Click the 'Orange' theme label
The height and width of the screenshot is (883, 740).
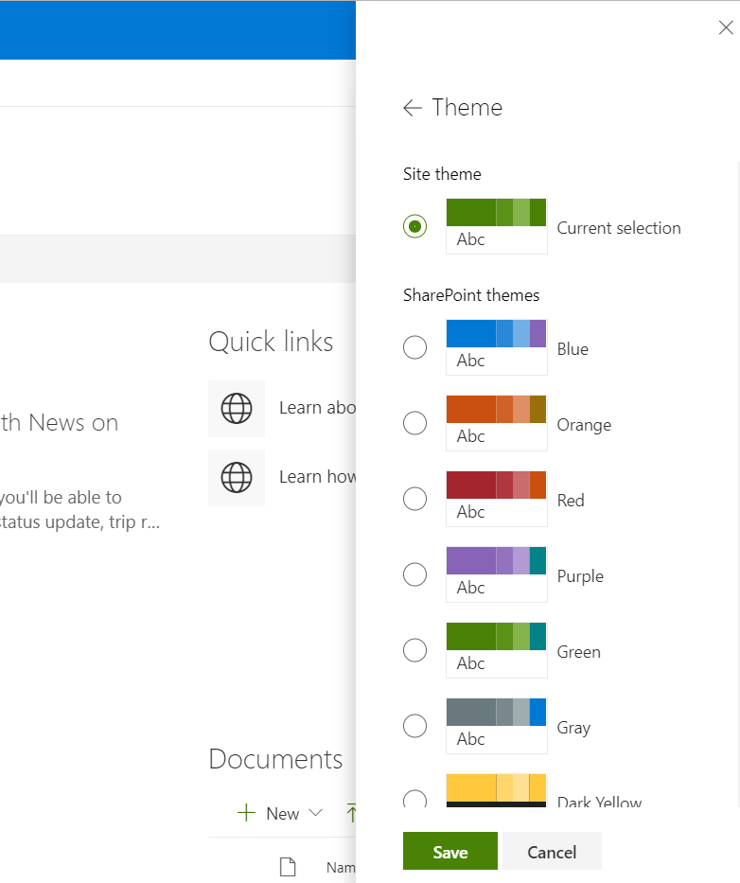[584, 425]
